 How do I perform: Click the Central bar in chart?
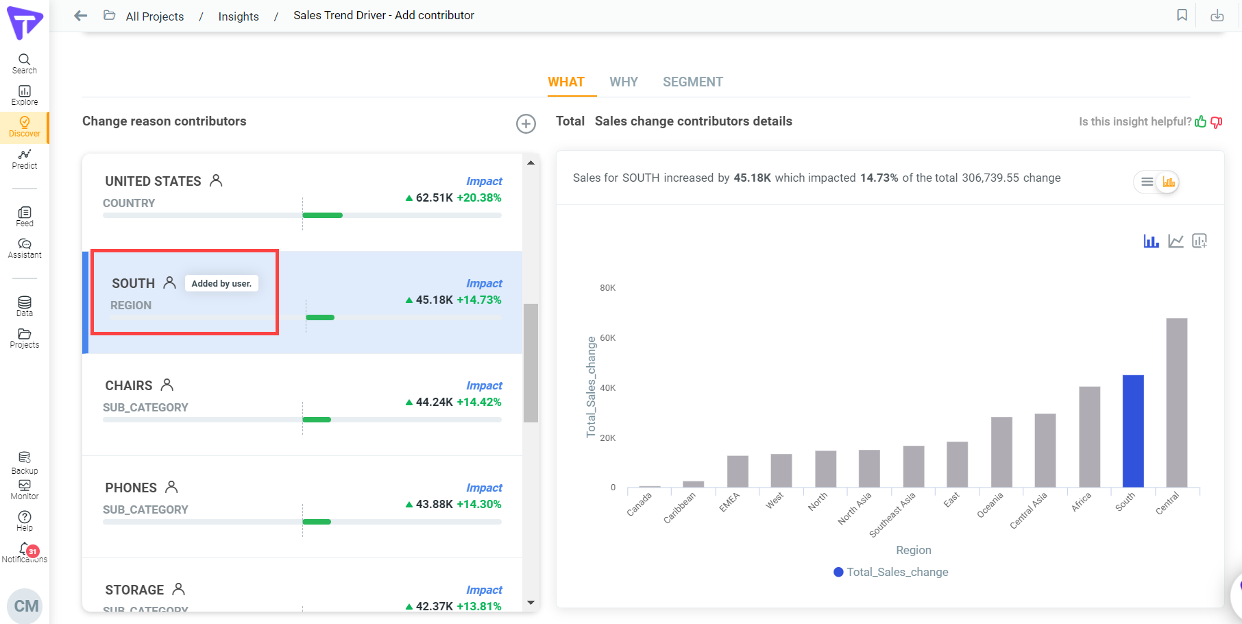(x=1177, y=403)
